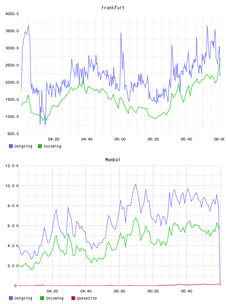Click the 6.0 K y-axis label in Mumbai chart
Screen dimensions: 226x304
13,226
